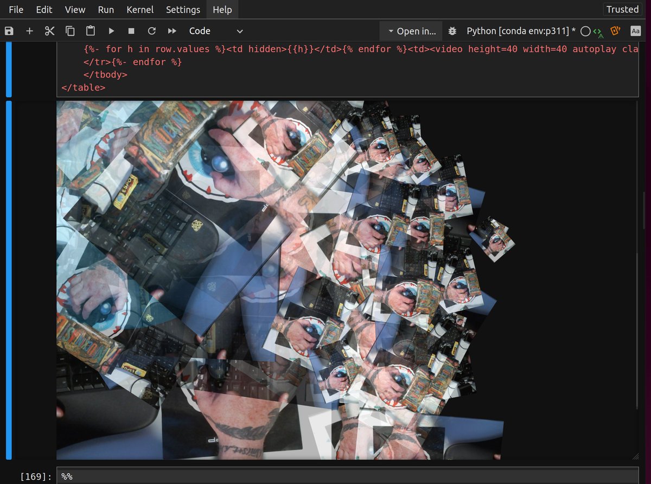Click the green code brackets icon
Screen dimensions: 651x484
click(x=598, y=31)
